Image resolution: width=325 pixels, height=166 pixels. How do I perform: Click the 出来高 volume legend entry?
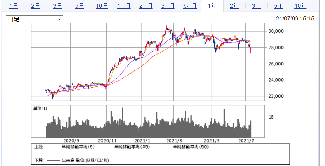coord(78,160)
